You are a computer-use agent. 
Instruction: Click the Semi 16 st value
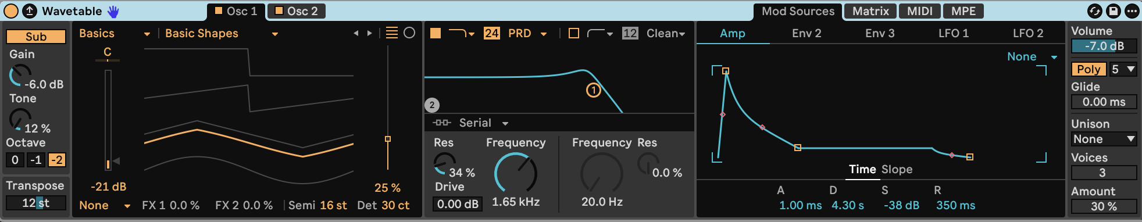tap(333, 205)
